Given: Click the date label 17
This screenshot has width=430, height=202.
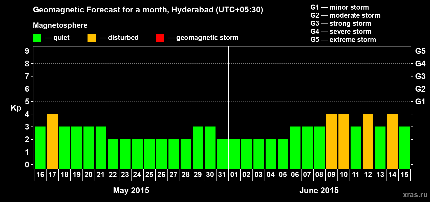Looking at the screenshot, I should tap(52, 174).
